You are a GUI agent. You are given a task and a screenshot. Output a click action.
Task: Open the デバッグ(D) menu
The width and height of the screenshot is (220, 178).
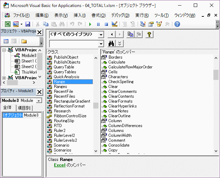[x=121, y=15]
